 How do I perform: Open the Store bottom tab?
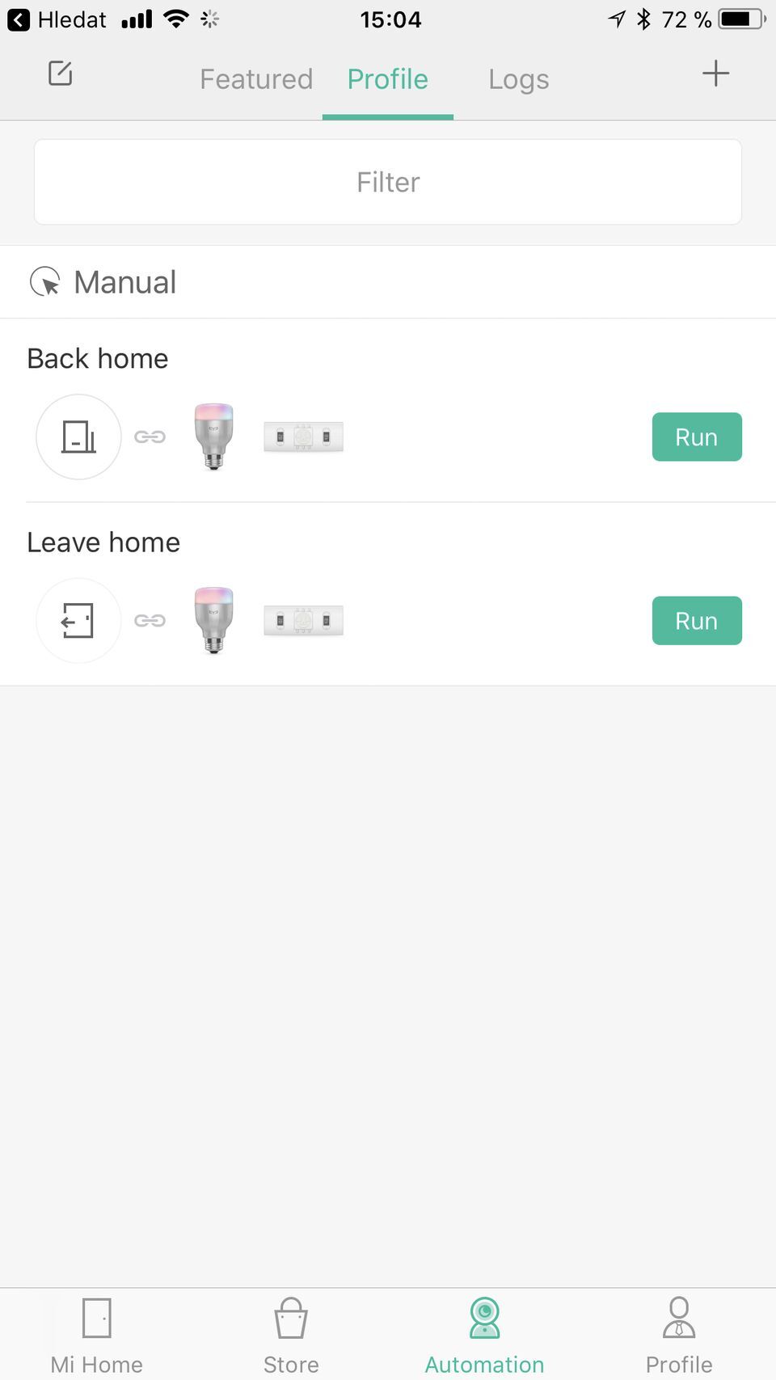[291, 1336]
